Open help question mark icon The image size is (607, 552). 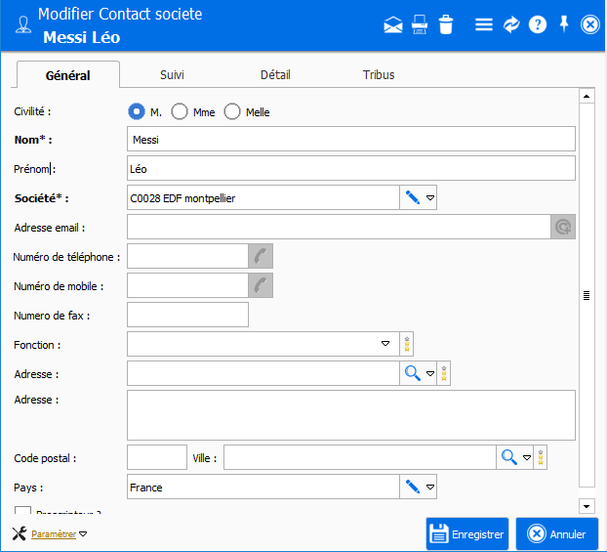pos(538,25)
